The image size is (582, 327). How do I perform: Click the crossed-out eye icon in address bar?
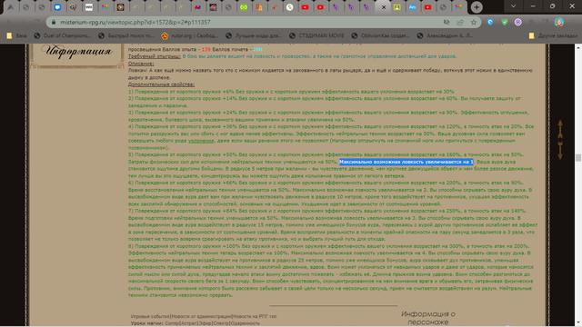click(x=447, y=22)
